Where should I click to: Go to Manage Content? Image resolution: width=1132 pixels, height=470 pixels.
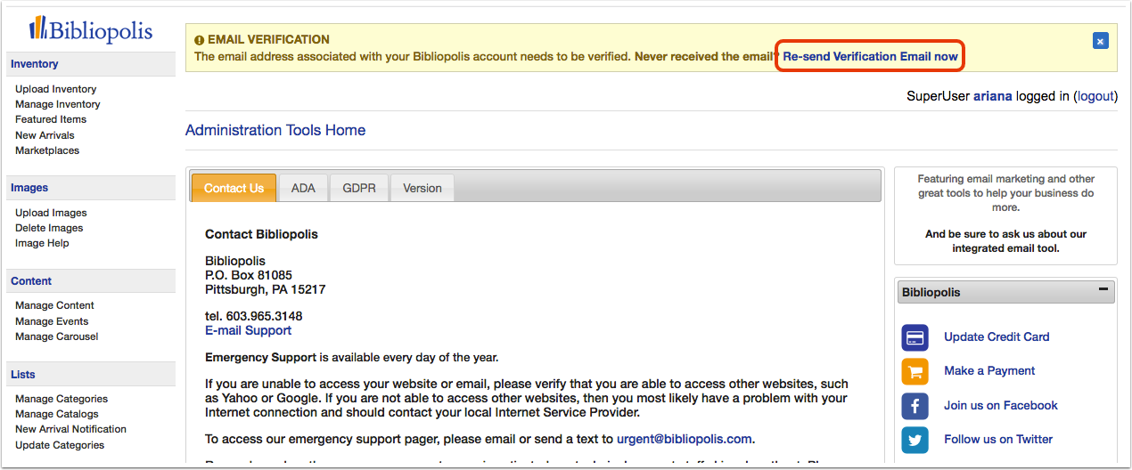click(54, 305)
